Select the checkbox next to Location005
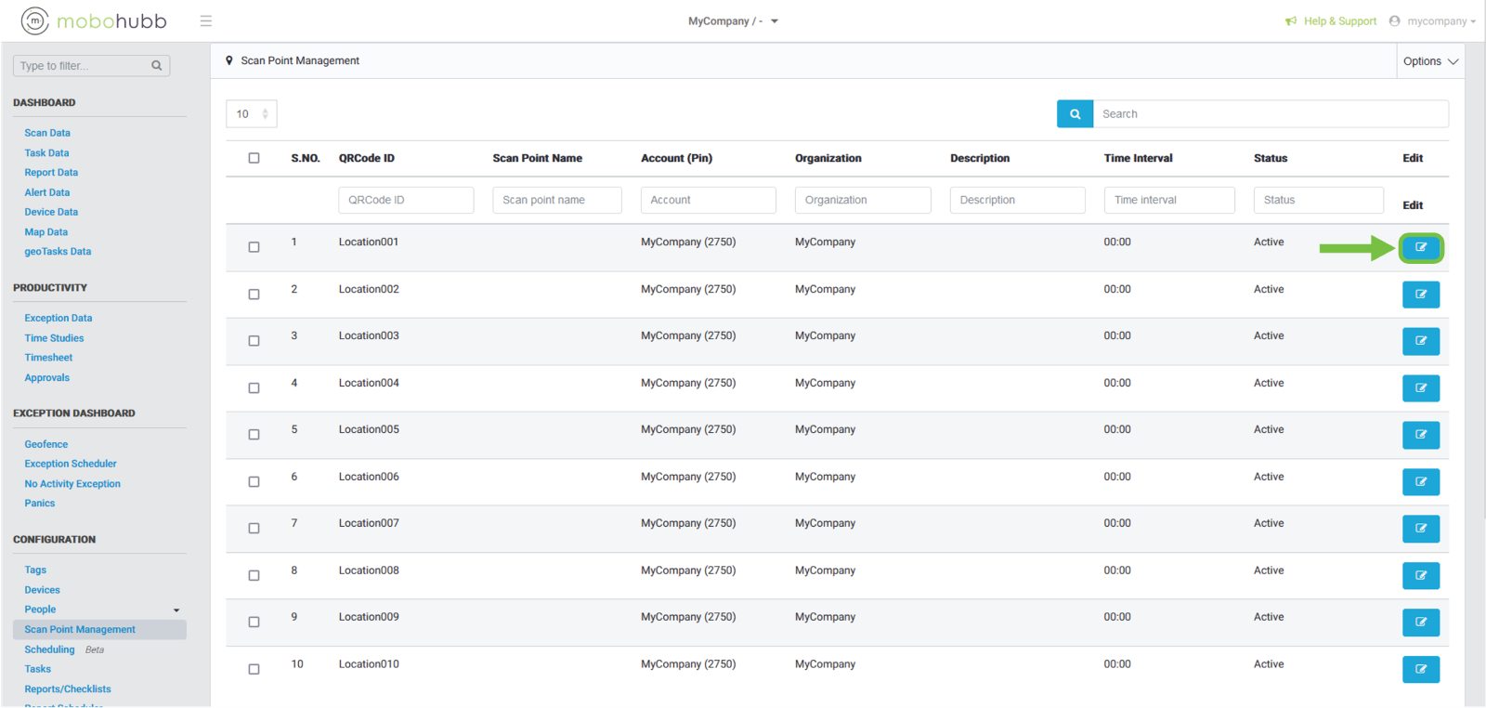This screenshot has height=708, width=1486. 254,435
